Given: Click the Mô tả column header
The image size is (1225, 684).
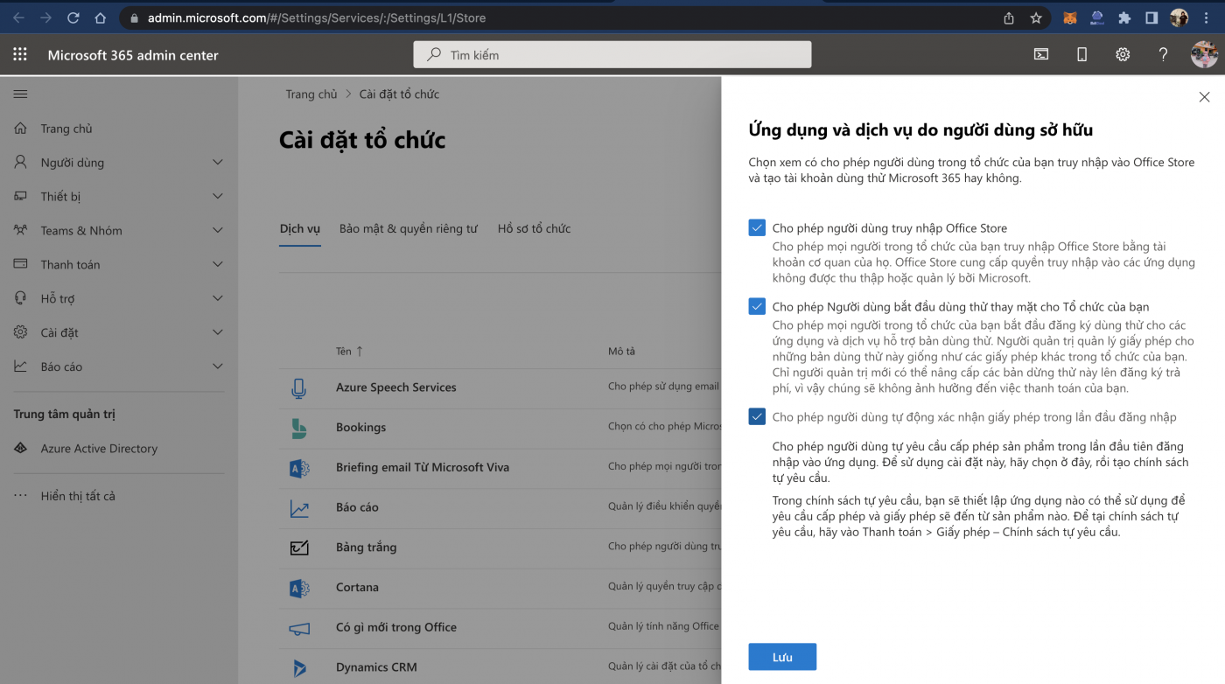Looking at the screenshot, I should coord(621,352).
